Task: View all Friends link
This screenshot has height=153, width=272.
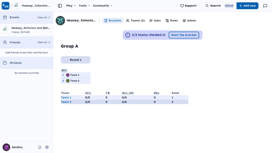Action: tap(44, 42)
